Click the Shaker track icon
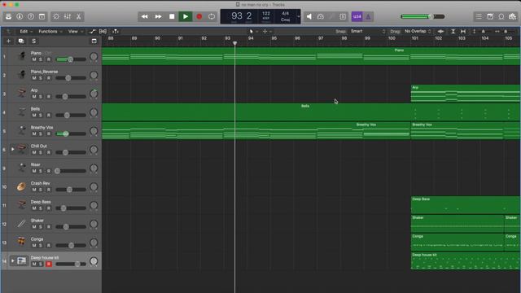The height and width of the screenshot is (293, 521). point(21,223)
